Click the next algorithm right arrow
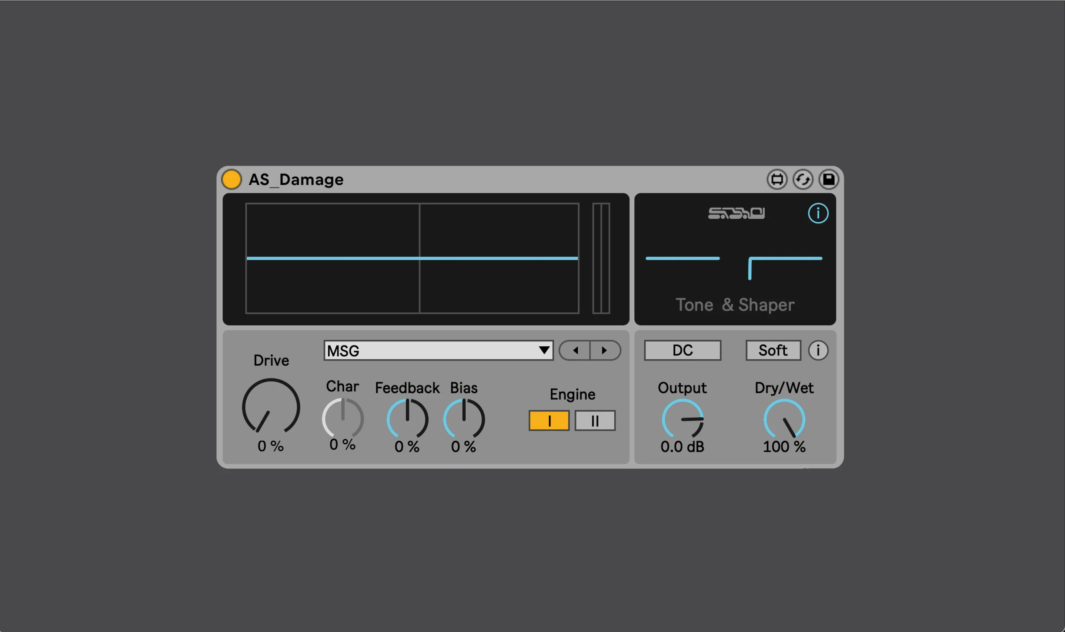Image resolution: width=1065 pixels, height=632 pixels. pos(604,350)
